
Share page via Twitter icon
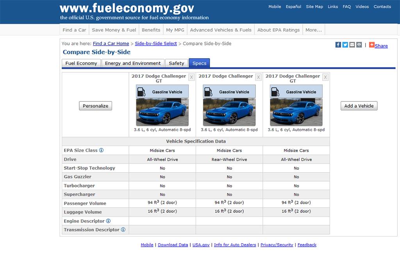(x=345, y=45)
